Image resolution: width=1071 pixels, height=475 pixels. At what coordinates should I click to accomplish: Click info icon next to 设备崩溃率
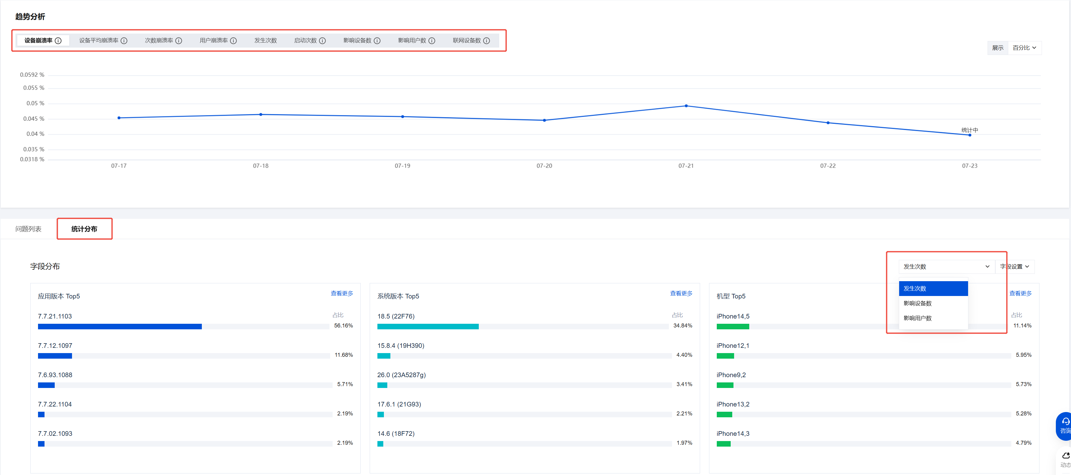click(x=58, y=41)
